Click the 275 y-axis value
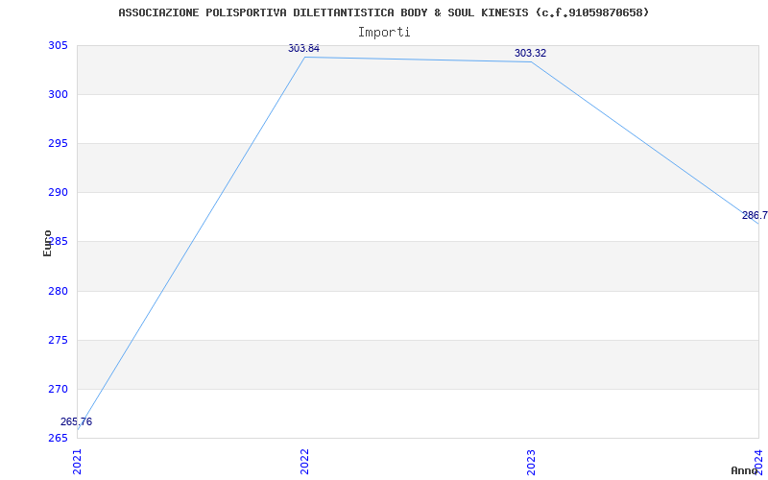768x480 pixels. pyautogui.click(x=58, y=340)
